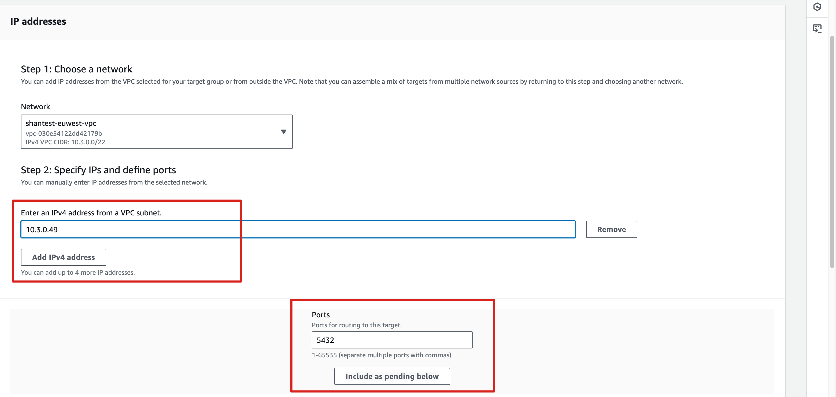Remove the 10.3.0.49 address entry

click(611, 230)
